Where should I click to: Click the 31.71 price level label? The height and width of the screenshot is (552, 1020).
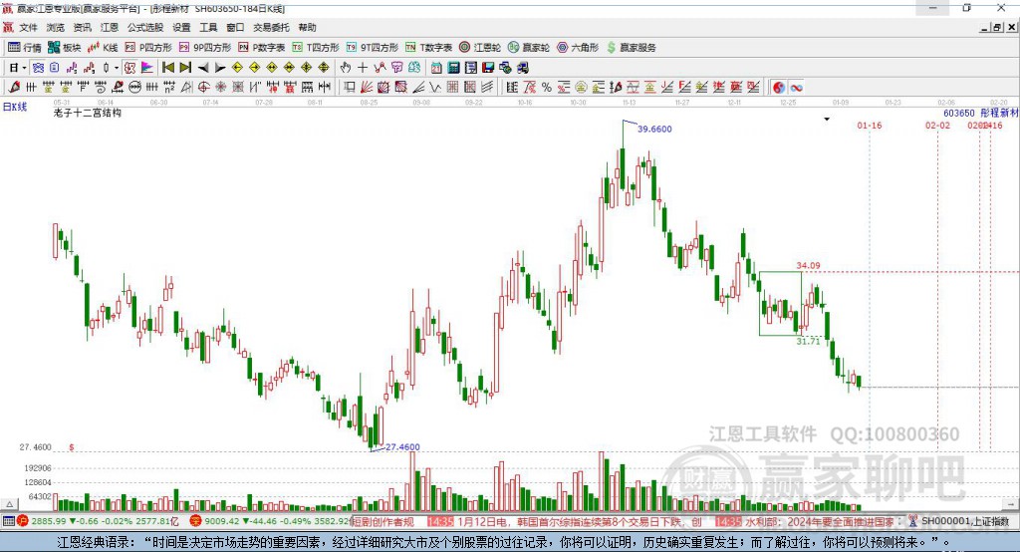pos(808,341)
